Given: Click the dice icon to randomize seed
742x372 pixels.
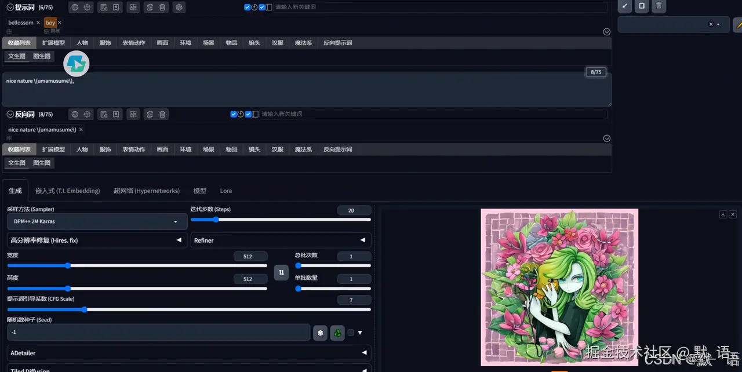Looking at the screenshot, I should click(x=320, y=333).
